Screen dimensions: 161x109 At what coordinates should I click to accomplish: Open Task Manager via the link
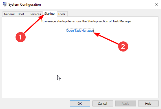pos(80,31)
